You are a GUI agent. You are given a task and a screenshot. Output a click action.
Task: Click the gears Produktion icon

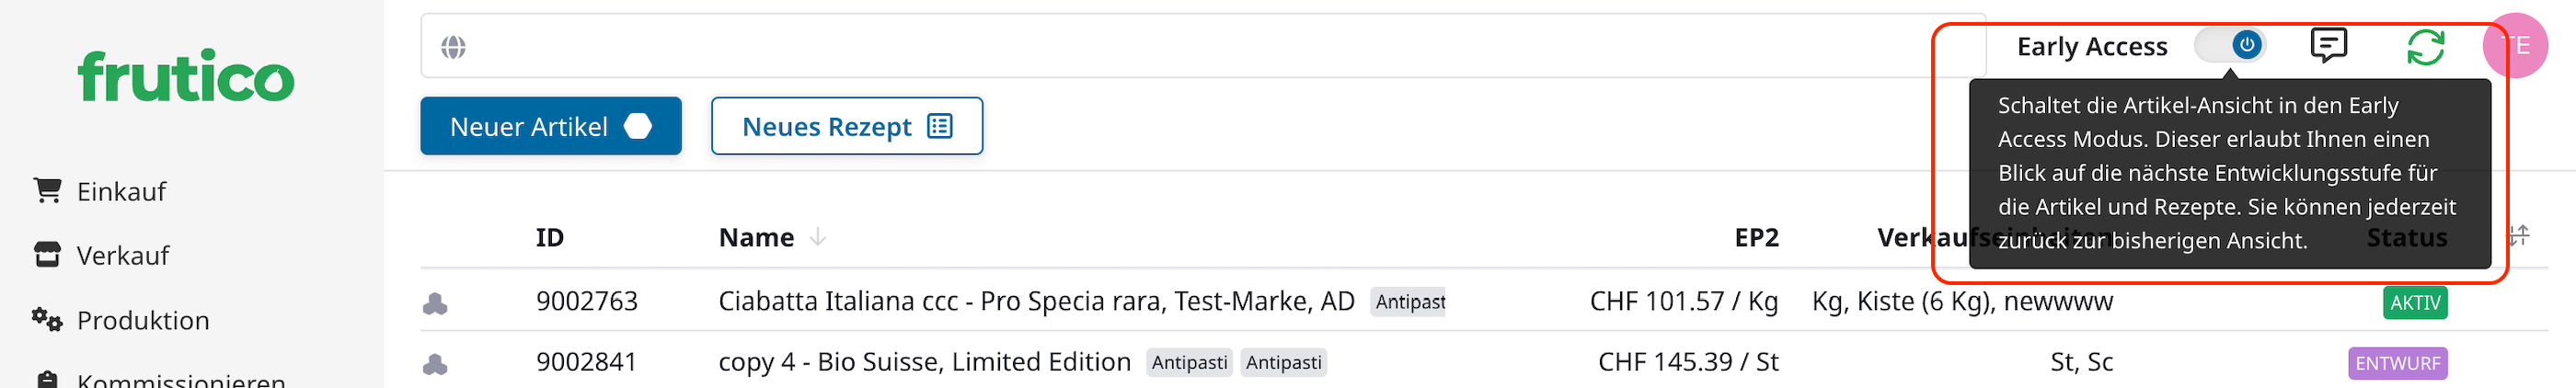[47, 319]
